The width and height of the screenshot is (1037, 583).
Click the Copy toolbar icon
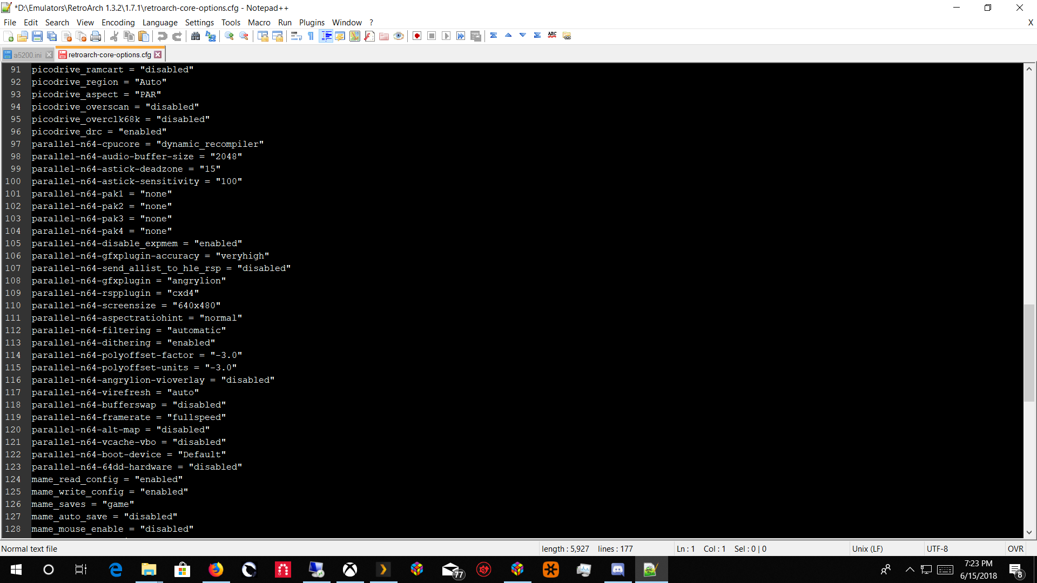click(x=129, y=36)
